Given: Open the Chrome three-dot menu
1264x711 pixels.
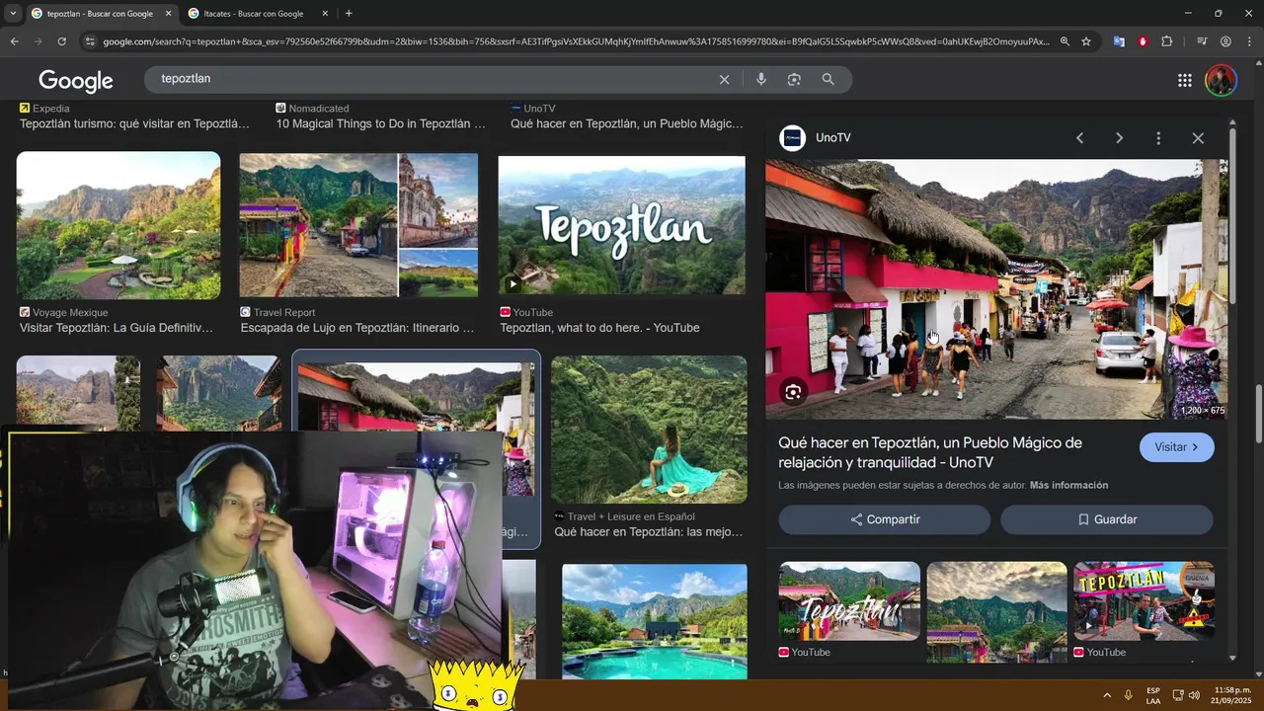Looking at the screenshot, I should click(x=1249, y=41).
